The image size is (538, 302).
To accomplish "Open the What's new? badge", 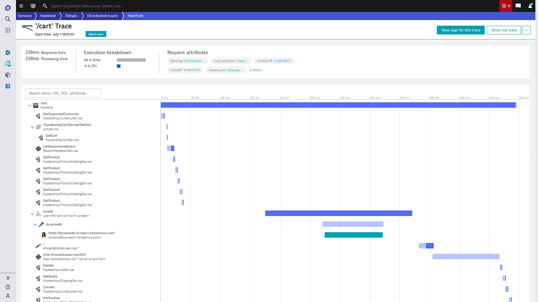I will 96,34.
